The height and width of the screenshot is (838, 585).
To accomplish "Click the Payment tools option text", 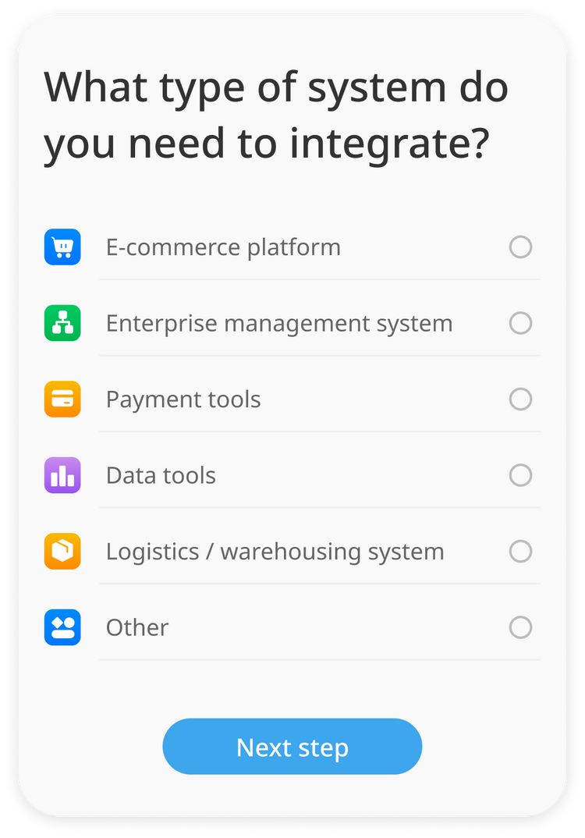I will tap(183, 399).
